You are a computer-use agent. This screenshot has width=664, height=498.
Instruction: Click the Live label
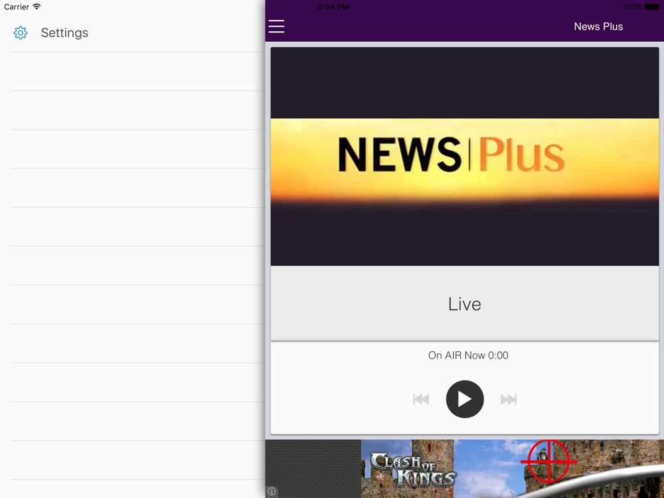pos(465,304)
